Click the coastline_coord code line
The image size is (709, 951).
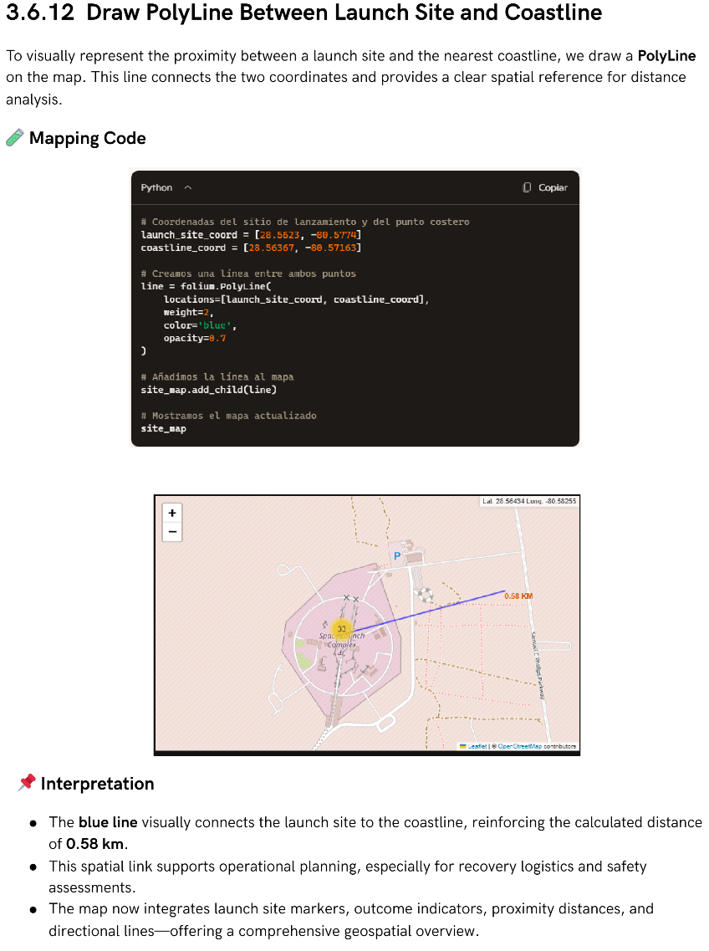[x=251, y=248]
